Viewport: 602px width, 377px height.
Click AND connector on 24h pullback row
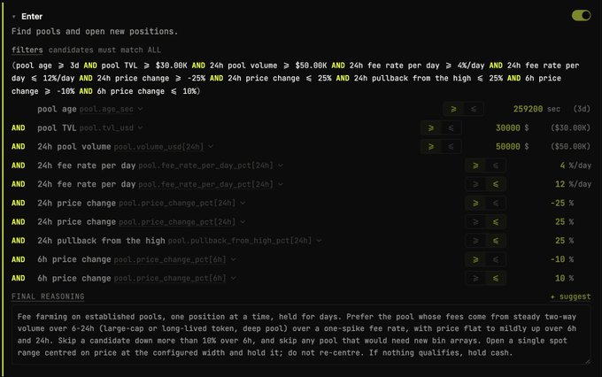(x=18, y=241)
